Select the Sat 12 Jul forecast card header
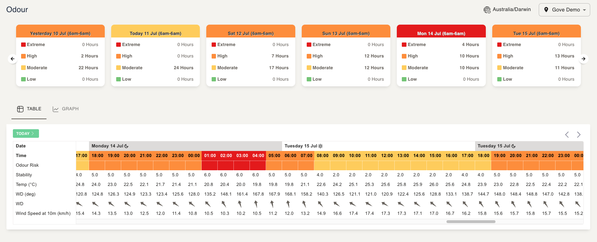Screen dimensions: 597x242 (251, 33)
